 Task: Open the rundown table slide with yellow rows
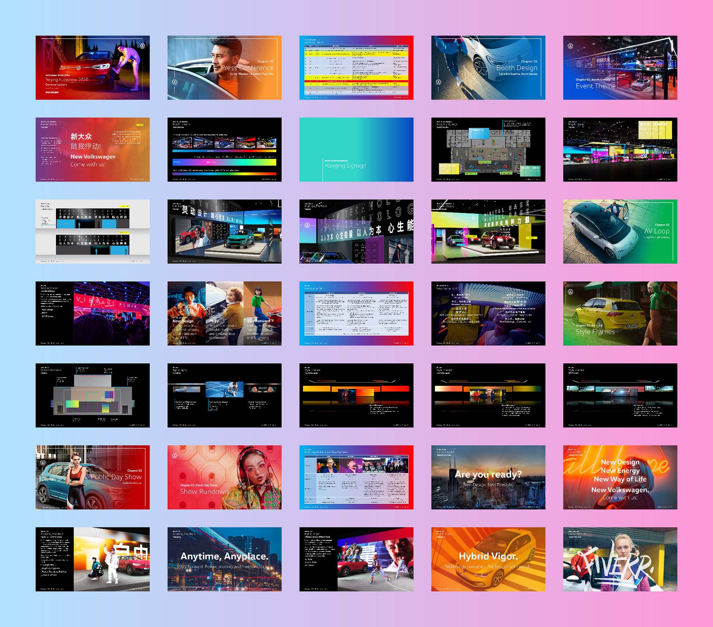click(x=356, y=68)
